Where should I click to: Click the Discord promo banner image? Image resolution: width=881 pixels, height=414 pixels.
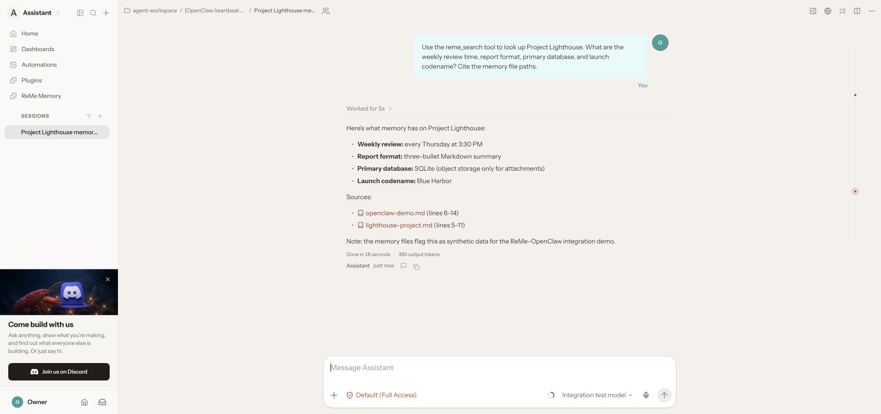coord(59,292)
